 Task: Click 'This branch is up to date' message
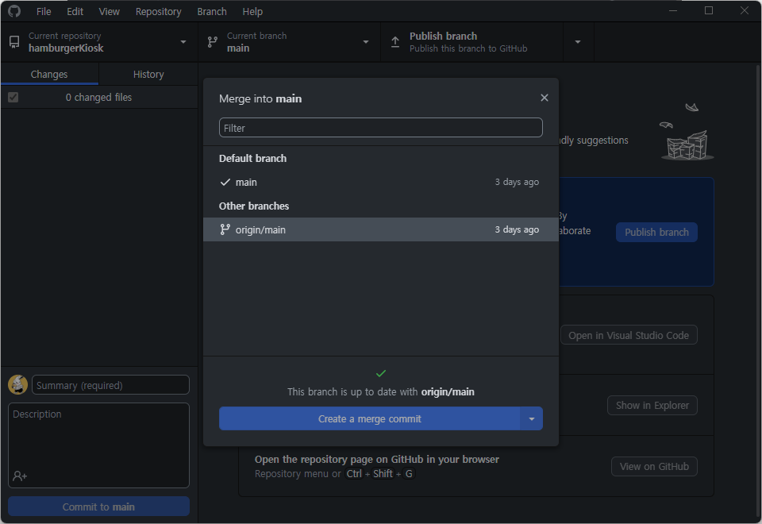coord(381,391)
